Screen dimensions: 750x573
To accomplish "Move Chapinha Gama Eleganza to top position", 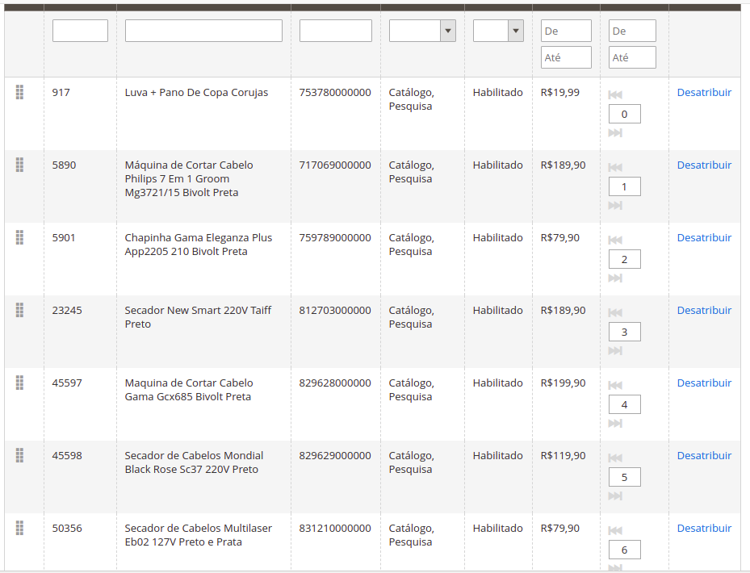I will pyautogui.click(x=615, y=240).
